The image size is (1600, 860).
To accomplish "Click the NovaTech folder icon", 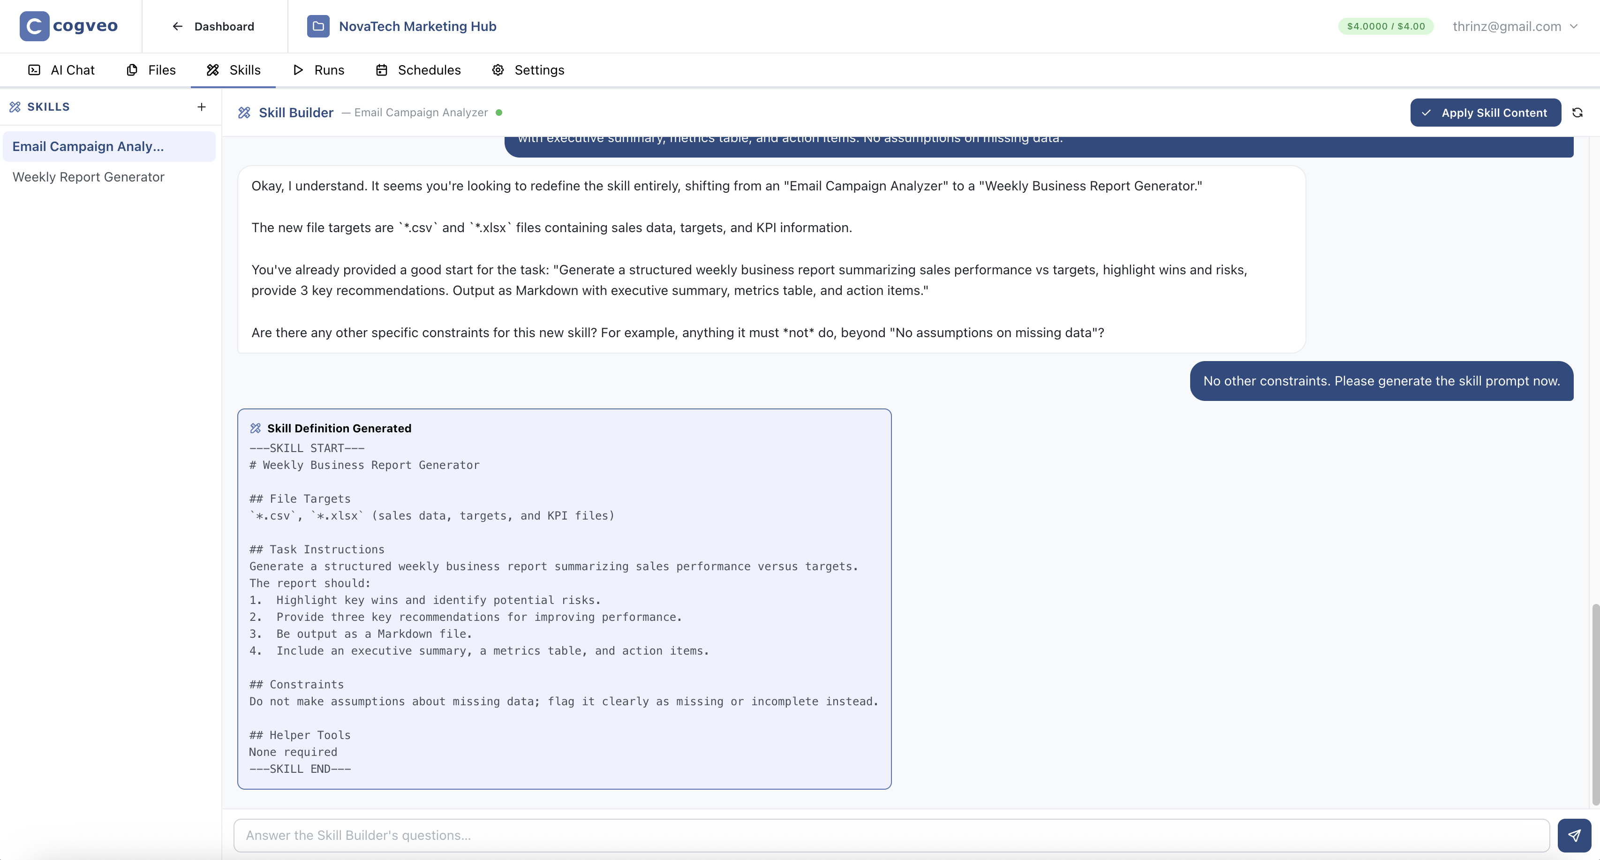I will coord(318,26).
